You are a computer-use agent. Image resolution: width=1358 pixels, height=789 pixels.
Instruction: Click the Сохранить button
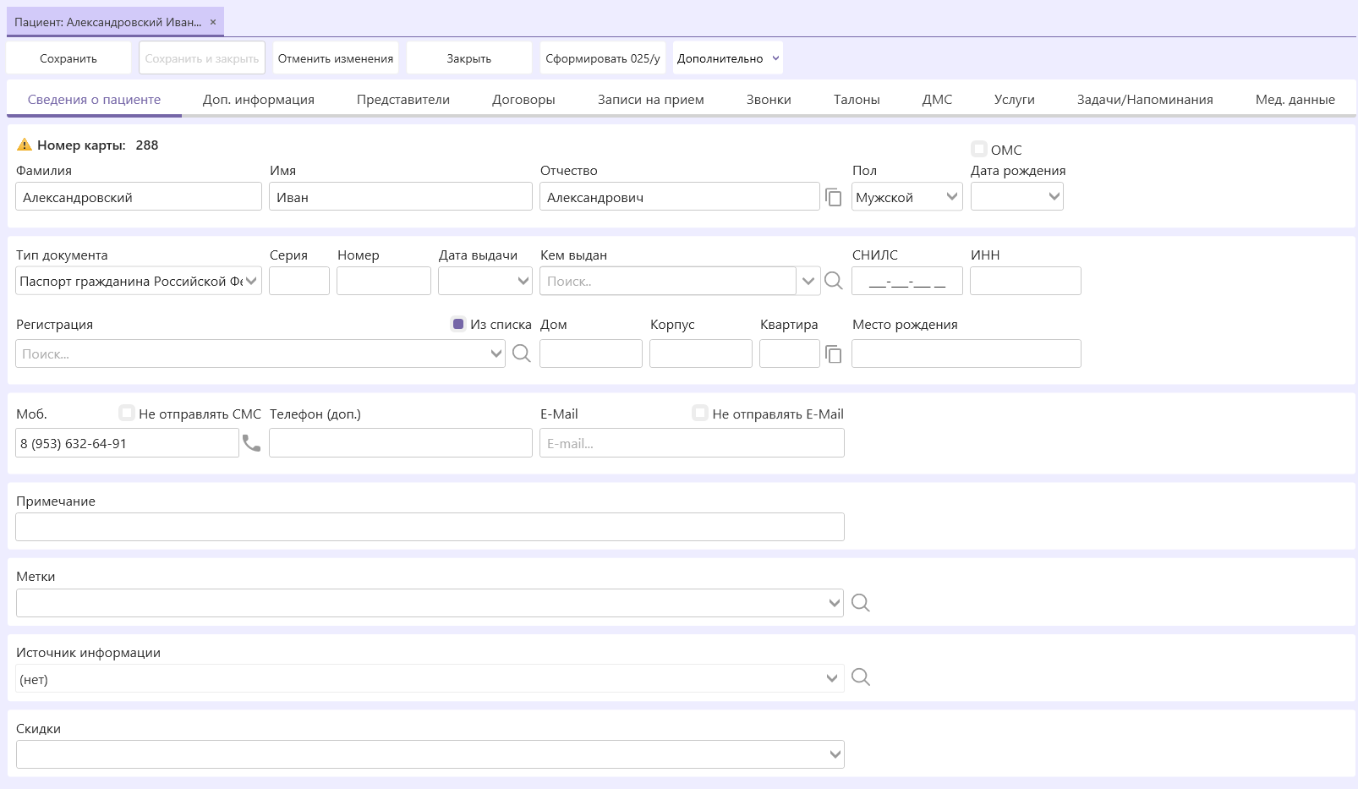[x=68, y=58]
